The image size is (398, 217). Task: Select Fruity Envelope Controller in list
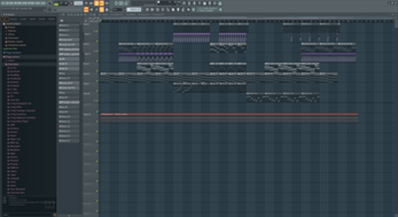23,111
